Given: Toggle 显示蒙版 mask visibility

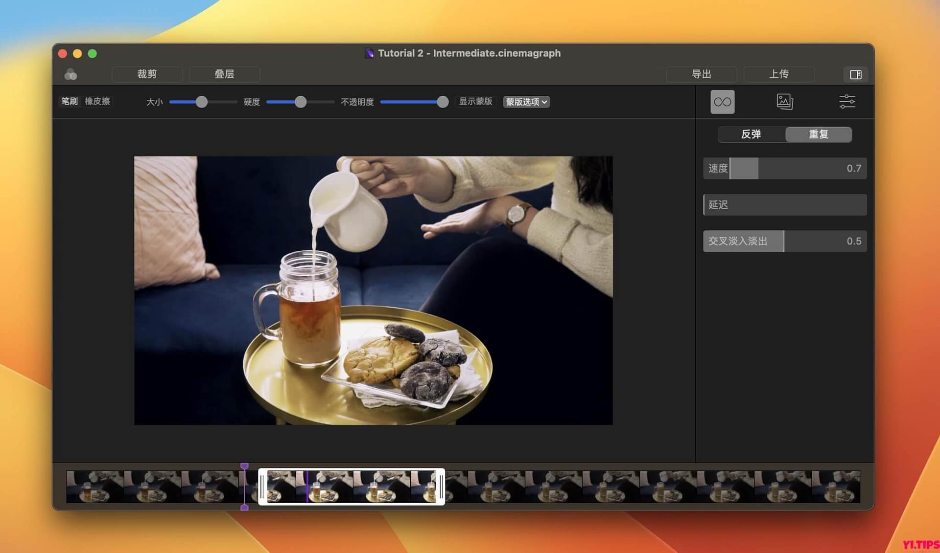Looking at the screenshot, I should point(475,102).
